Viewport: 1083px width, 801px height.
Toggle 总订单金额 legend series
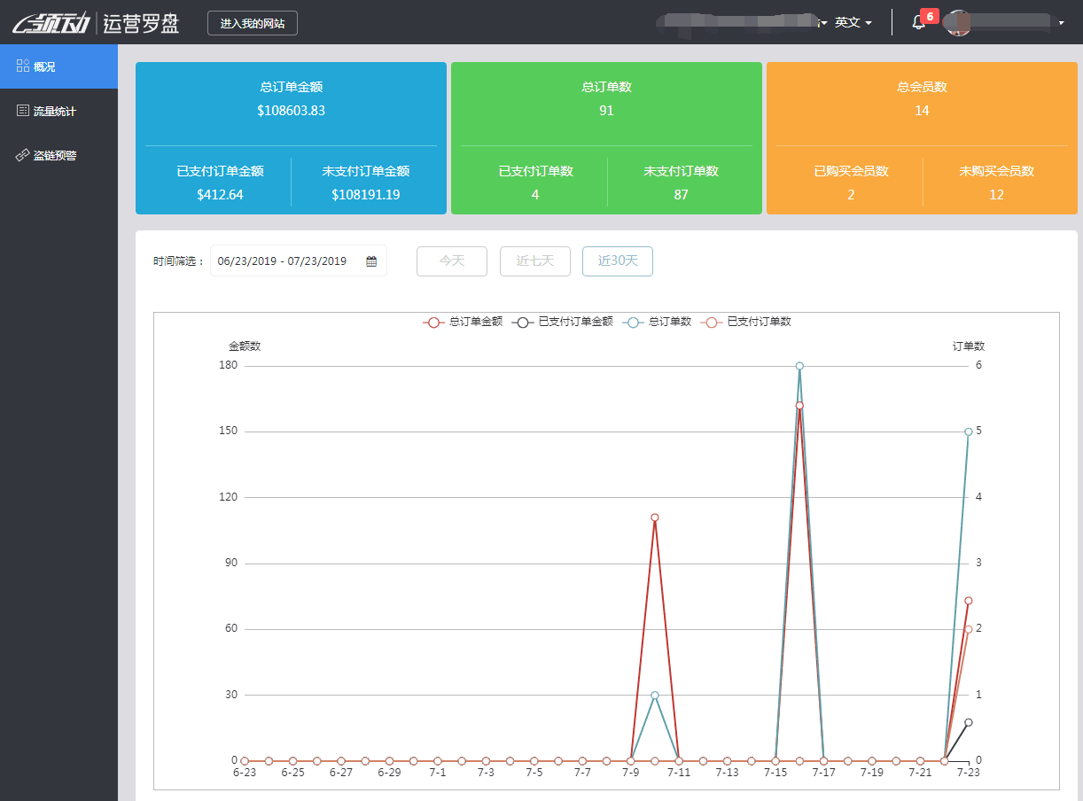(463, 322)
